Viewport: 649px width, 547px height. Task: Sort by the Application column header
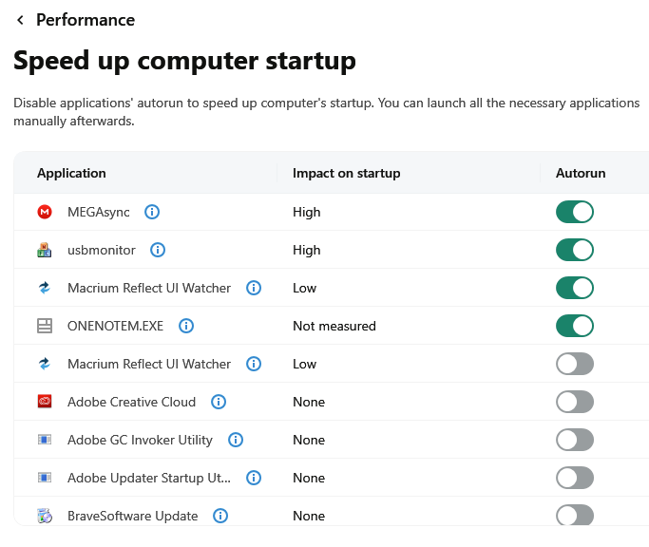point(71,173)
